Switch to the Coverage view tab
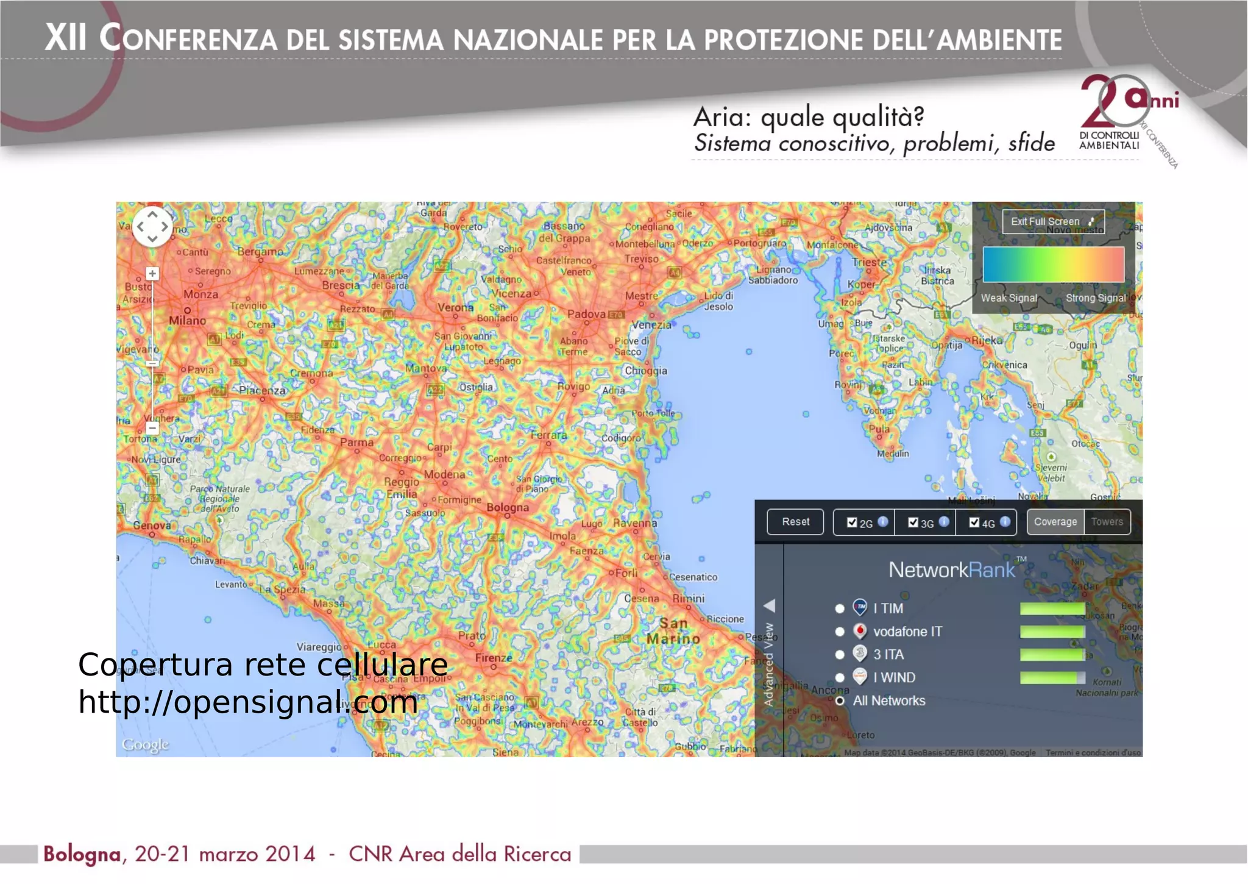Viewport: 1248px width, 884px height. click(1055, 522)
